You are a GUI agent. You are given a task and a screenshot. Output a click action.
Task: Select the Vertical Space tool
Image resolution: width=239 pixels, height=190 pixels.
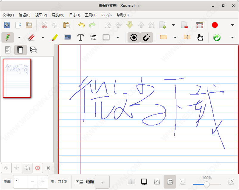[187, 37]
